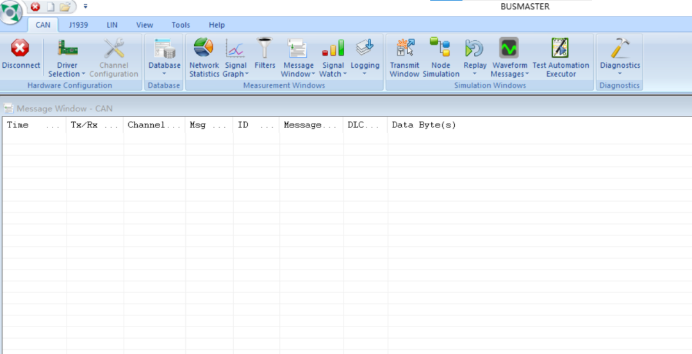This screenshot has height=354, width=692.
Task: Expand the Replay dropdown arrow
Action: coord(475,74)
